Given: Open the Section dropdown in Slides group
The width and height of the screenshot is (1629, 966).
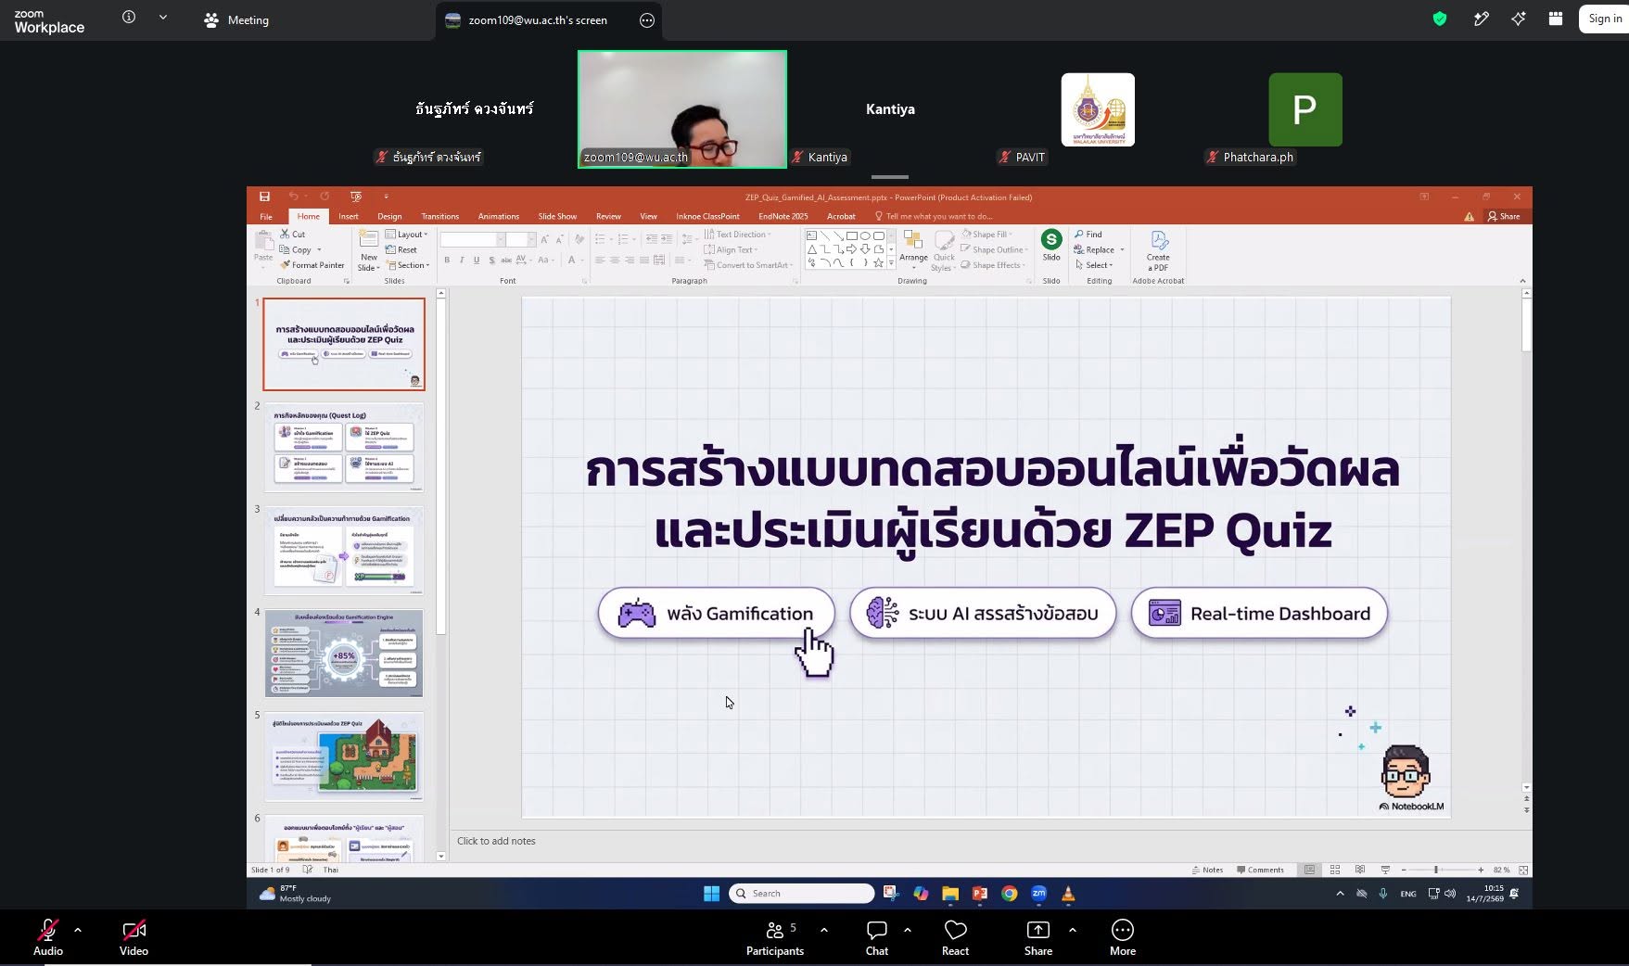Looking at the screenshot, I should (408, 265).
